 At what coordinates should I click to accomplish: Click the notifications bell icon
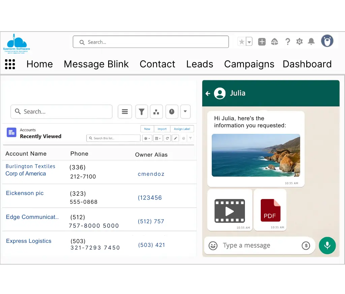coord(311,41)
